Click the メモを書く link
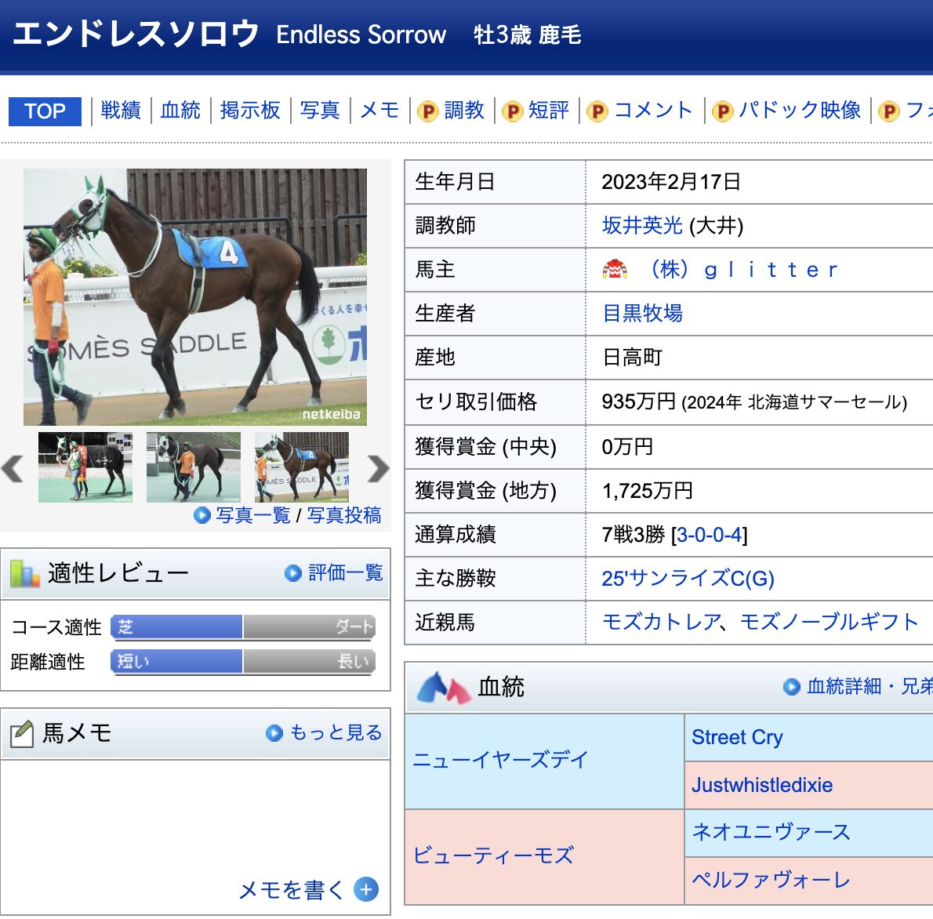The width and height of the screenshot is (933, 919). 292,890
